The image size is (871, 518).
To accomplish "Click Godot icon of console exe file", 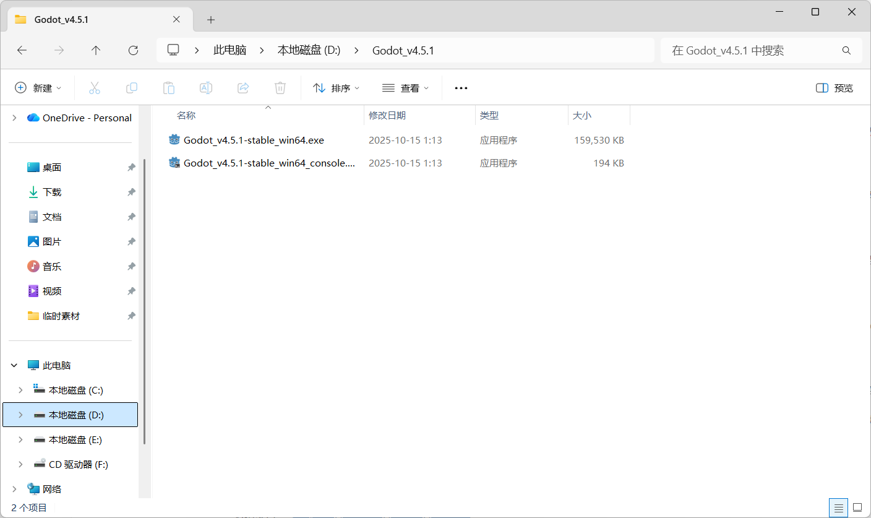I will (x=174, y=163).
